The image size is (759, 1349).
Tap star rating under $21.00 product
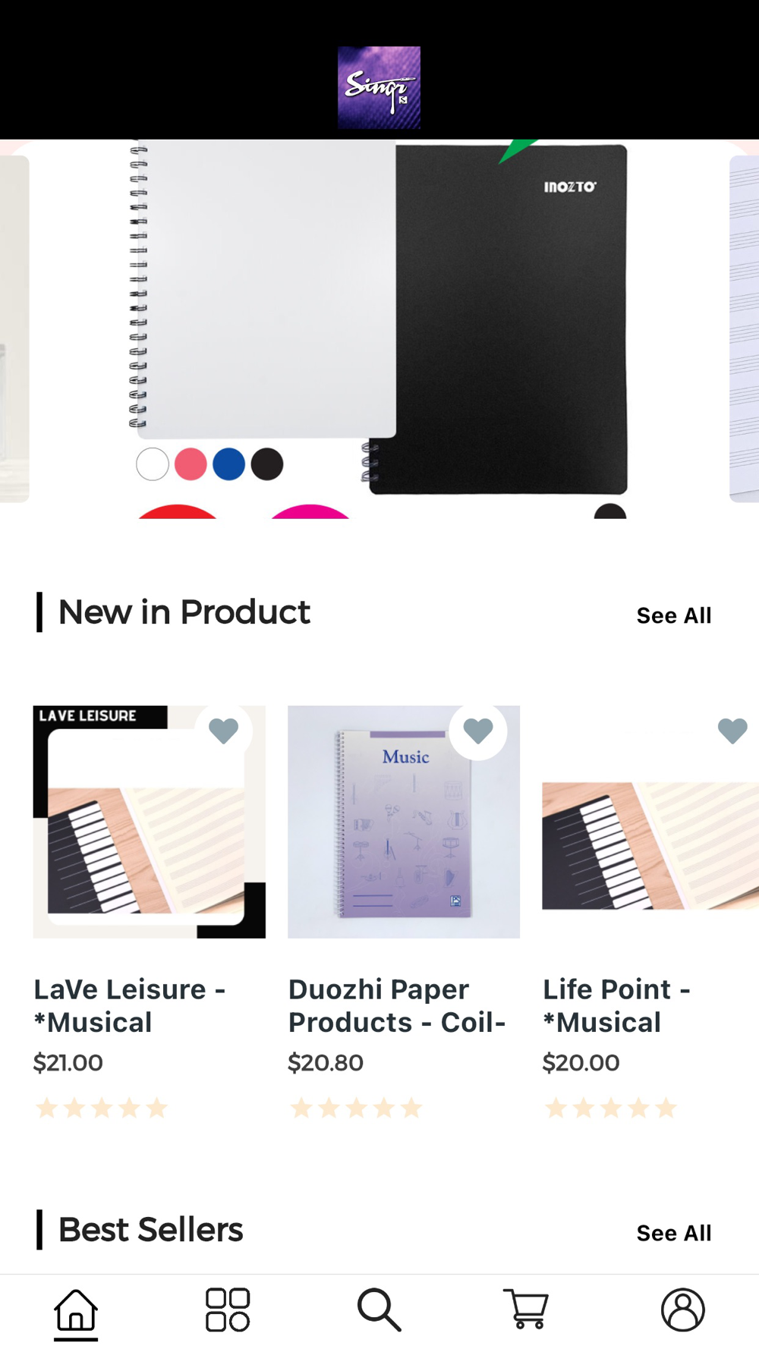coord(102,1108)
